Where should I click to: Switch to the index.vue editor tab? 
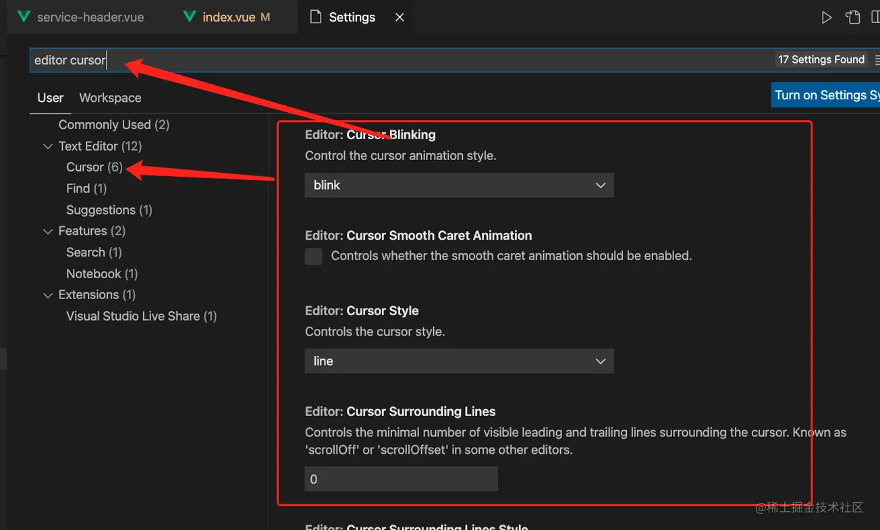point(229,18)
